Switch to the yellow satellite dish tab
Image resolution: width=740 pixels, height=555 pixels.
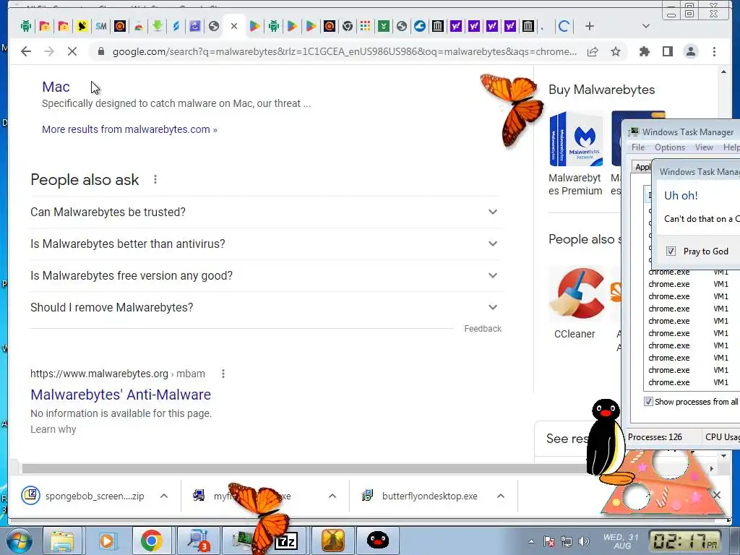pos(82,27)
